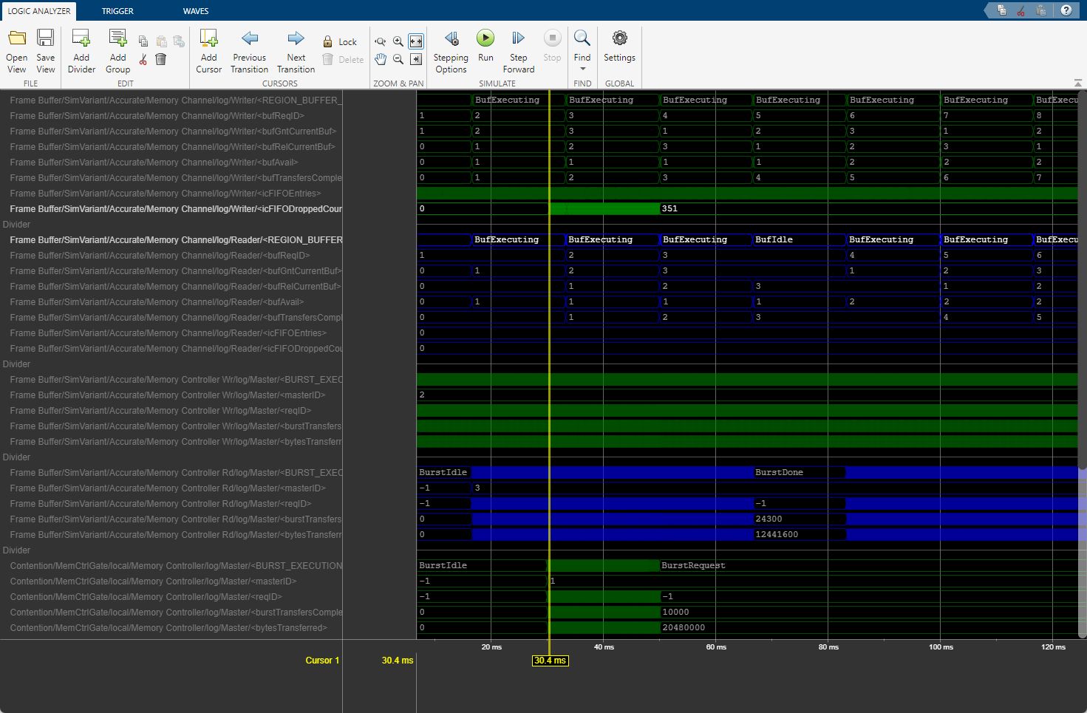Click the zoom in magnifier icon
The width and height of the screenshot is (1087, 713).
click(398, 42)
